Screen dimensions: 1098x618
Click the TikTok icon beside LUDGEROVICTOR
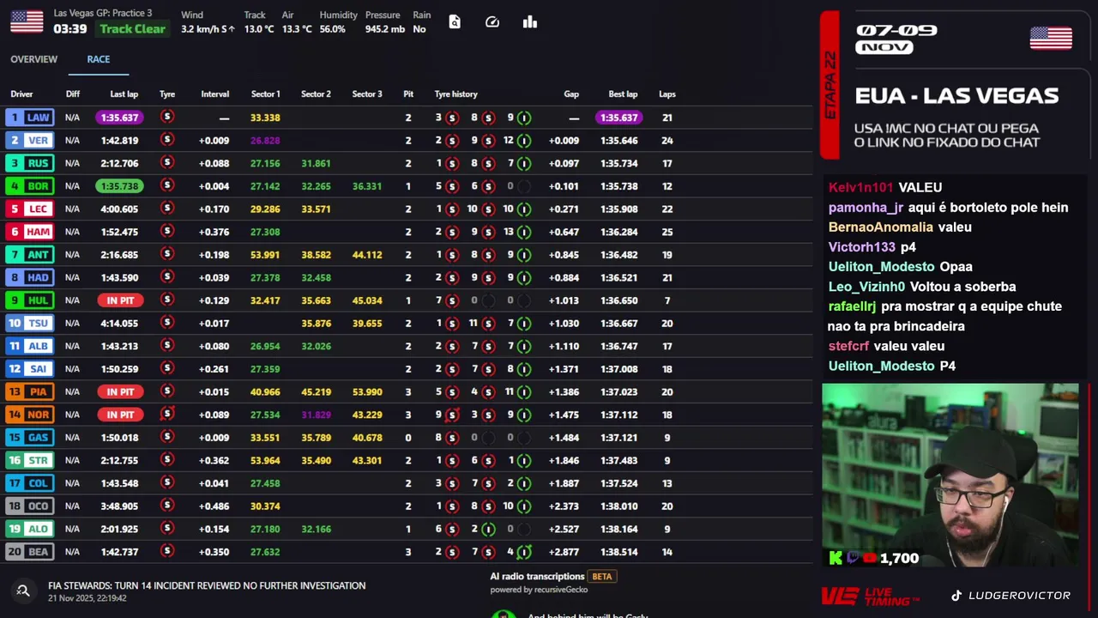956,595
